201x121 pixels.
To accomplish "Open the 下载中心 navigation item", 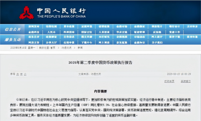I will tap(87, 43).
